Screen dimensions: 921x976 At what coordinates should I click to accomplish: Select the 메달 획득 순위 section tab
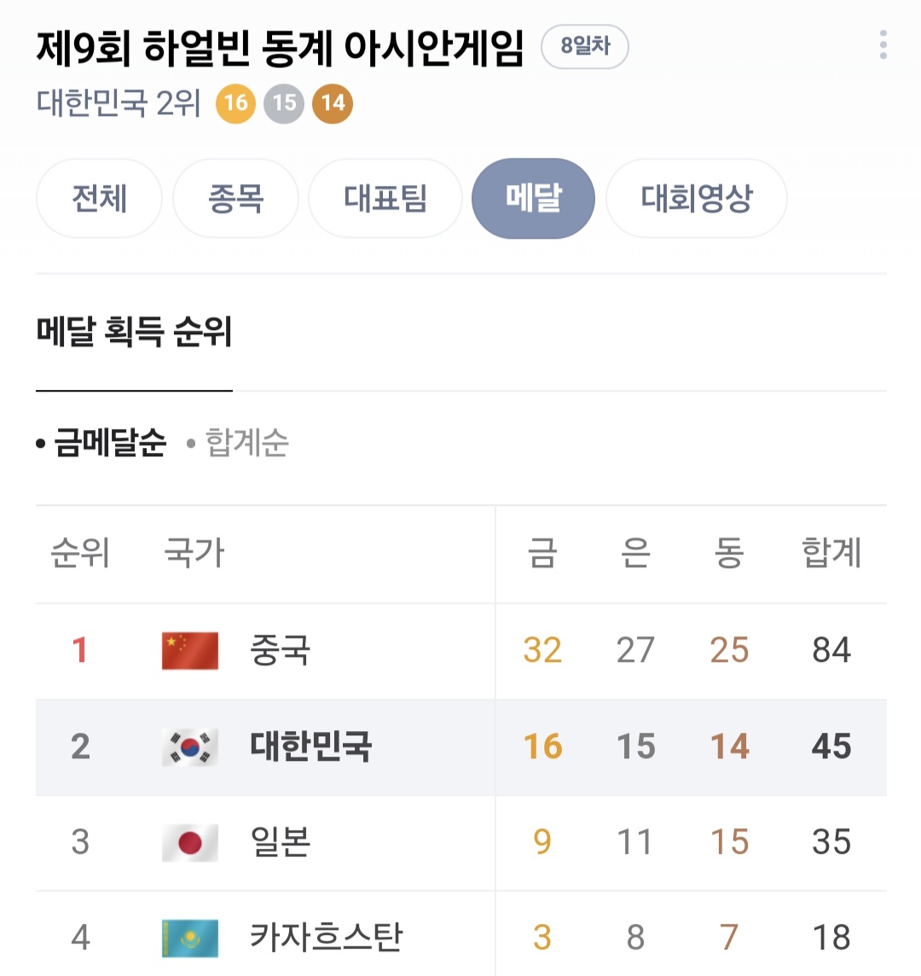pyautogui.click(x=134, y=332)
